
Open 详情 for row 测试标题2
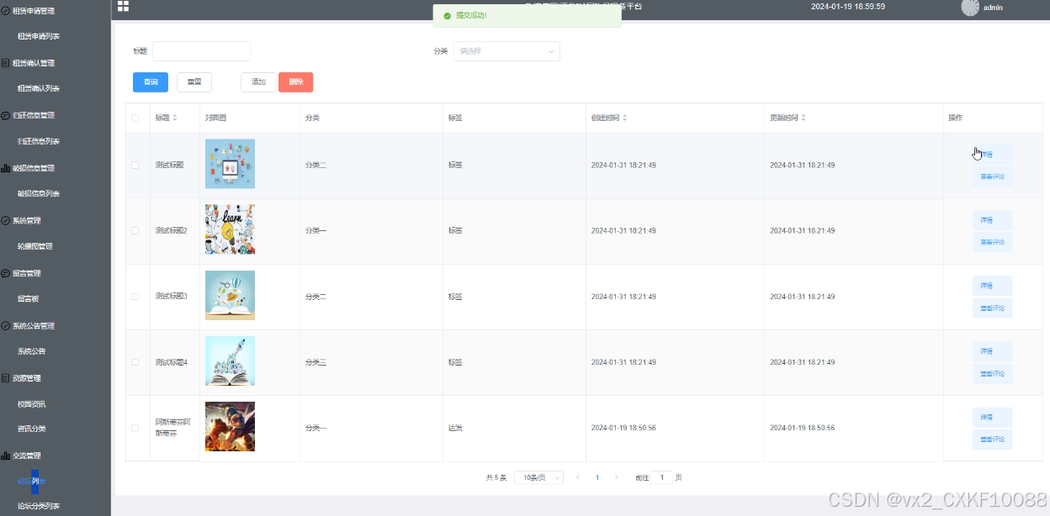(992, 220)
